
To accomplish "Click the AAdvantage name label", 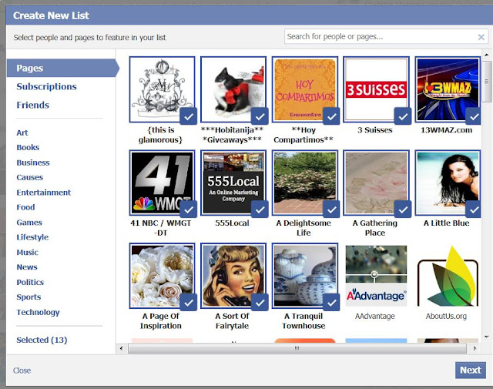I will point(375,316).
